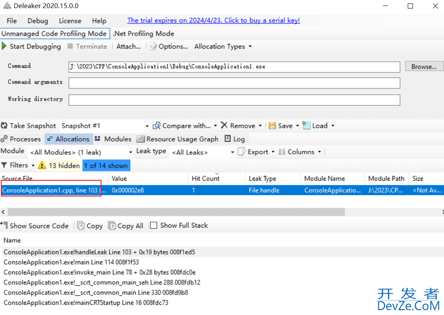The width and height of the screenshot is (444, 315).
Task: Click the Columns grid icon
Action: [x=282, y=152]
